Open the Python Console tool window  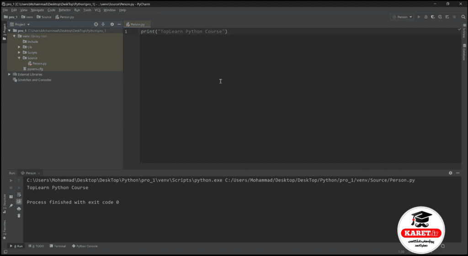point(85,246)
